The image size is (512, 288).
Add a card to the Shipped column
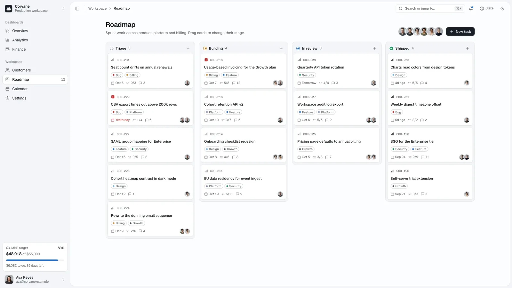point(467,48)
